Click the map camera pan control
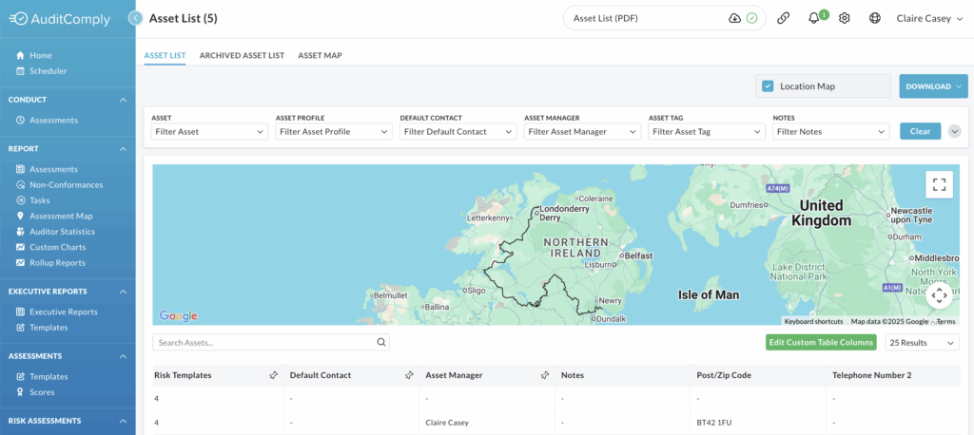The height and width of the screenshot is (435, 974). click(939, 295)
